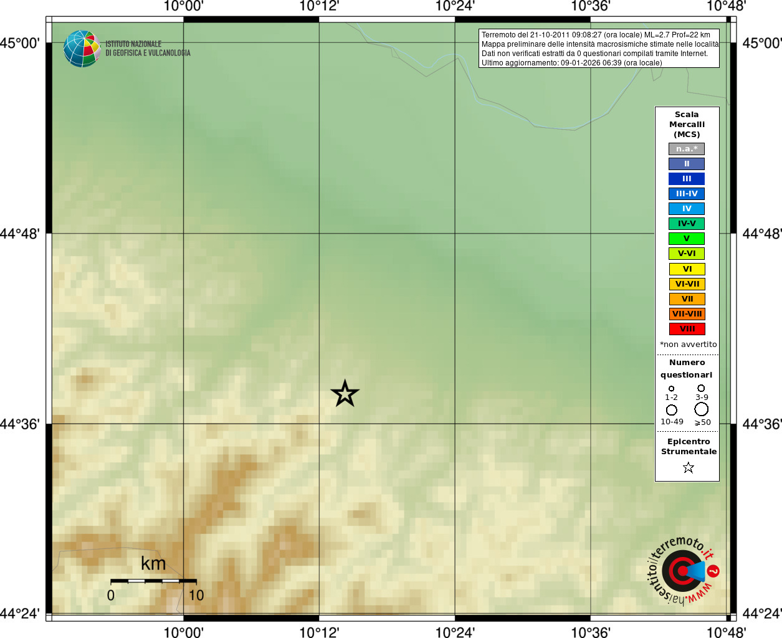The height and width of the screenshot is (638, 782).
Task: Click the 'Epicentro Strumentale' label
Action: [x=689, y=447]
